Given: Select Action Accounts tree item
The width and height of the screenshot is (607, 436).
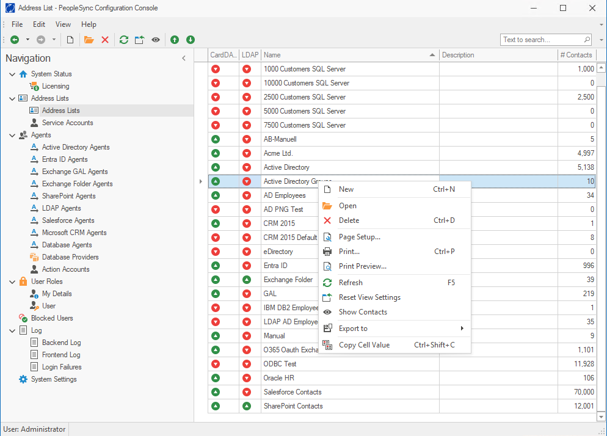Looking at the screenshot, I should (65, 269).
